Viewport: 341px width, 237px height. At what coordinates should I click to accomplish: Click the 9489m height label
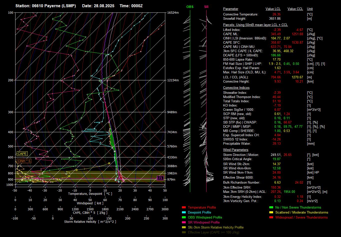pyautogui.click(x=172, y=112)
